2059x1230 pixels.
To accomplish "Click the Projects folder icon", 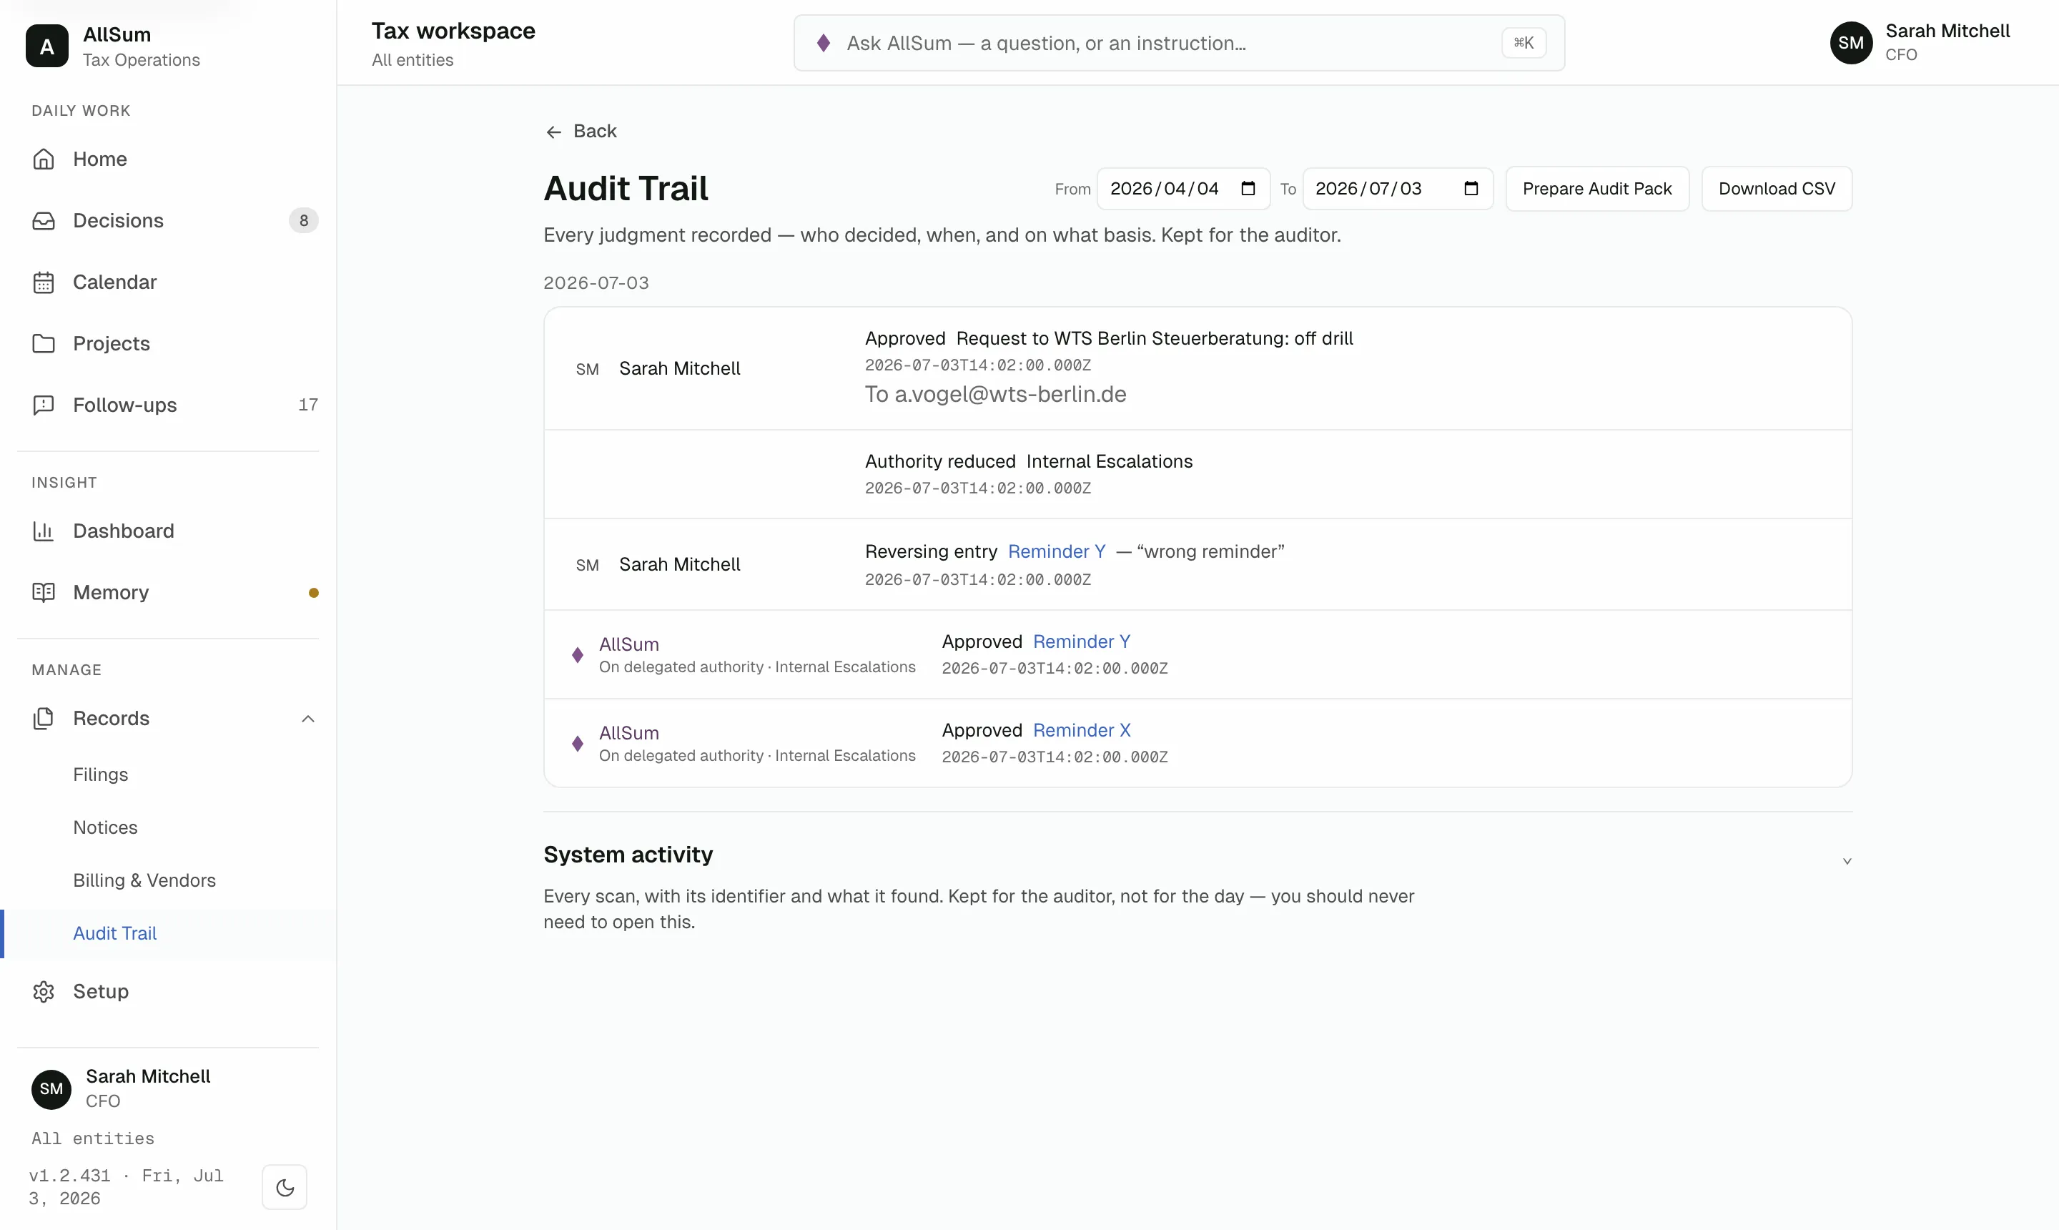I will (x=43, y=343).
